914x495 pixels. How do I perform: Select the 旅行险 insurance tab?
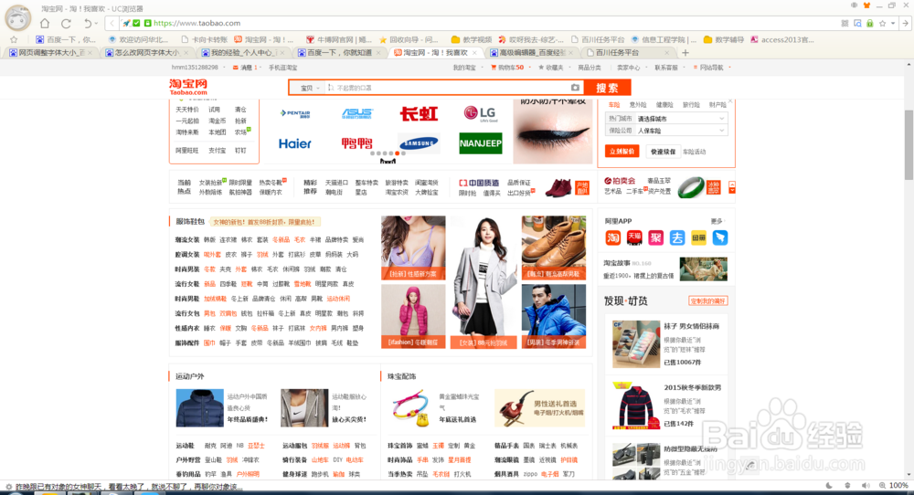click(691, 105)
